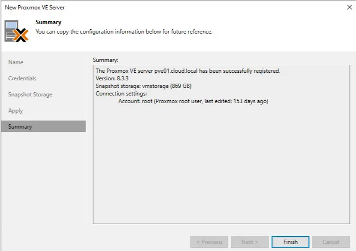Image resolution: width=356 pixels, height=251 pixels.
Task: Click the bold Summary heading at the top
Action: click(48, 22)
